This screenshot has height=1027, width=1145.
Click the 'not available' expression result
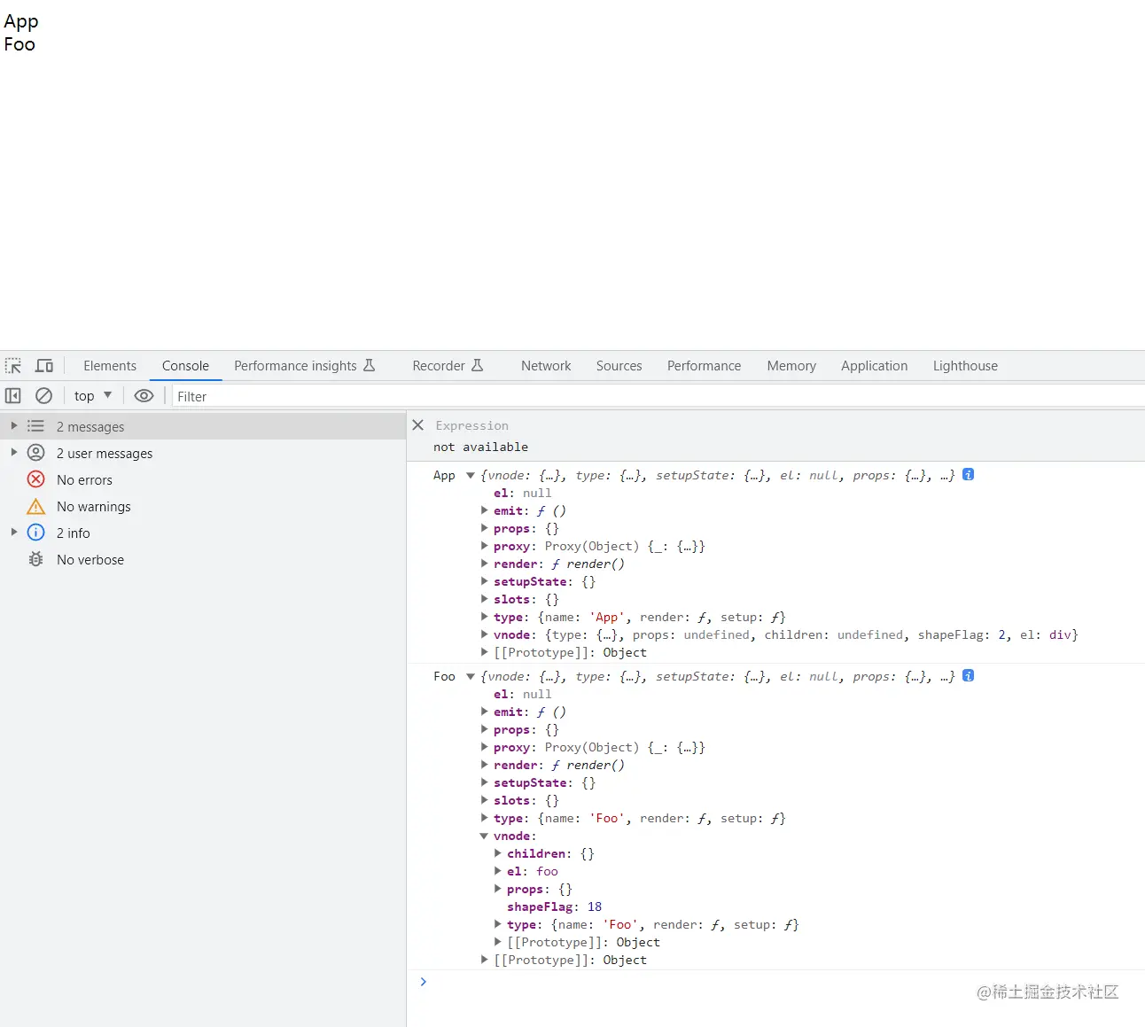click(480, 447)
